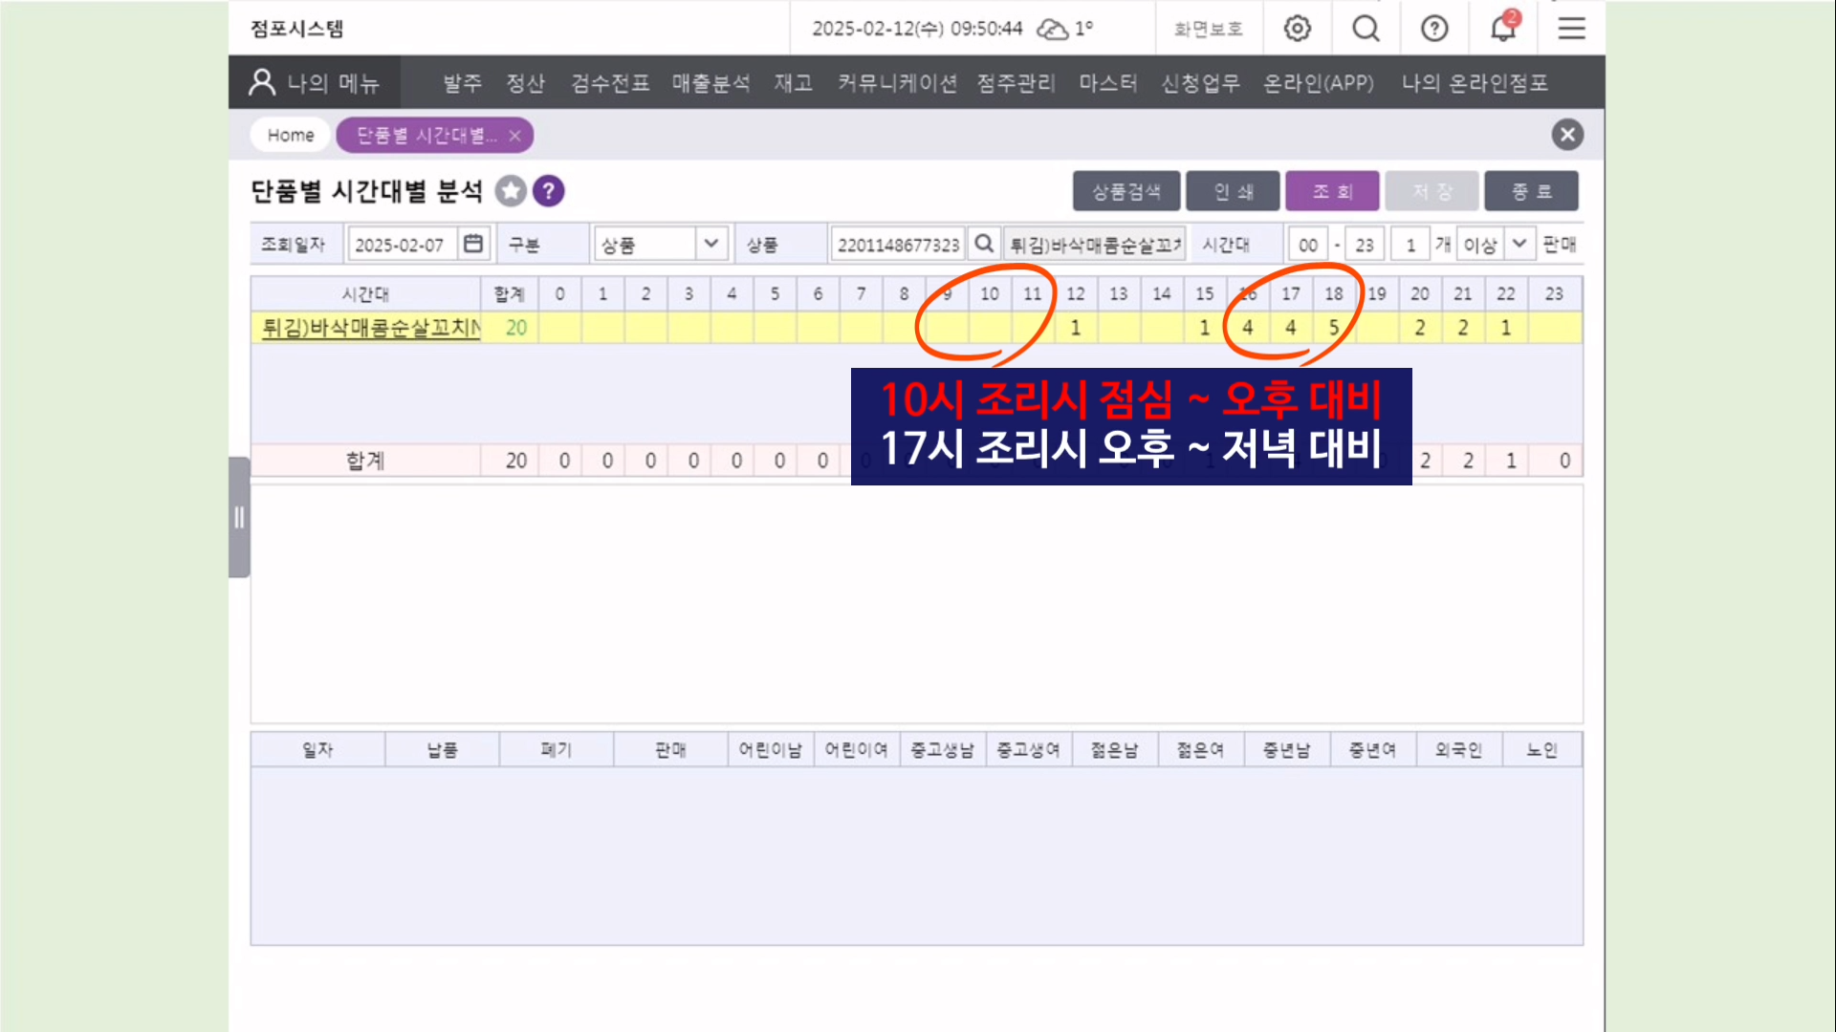Click the product barcode input field
The width and height of the screenshot is (1836, 1032).
897,245
